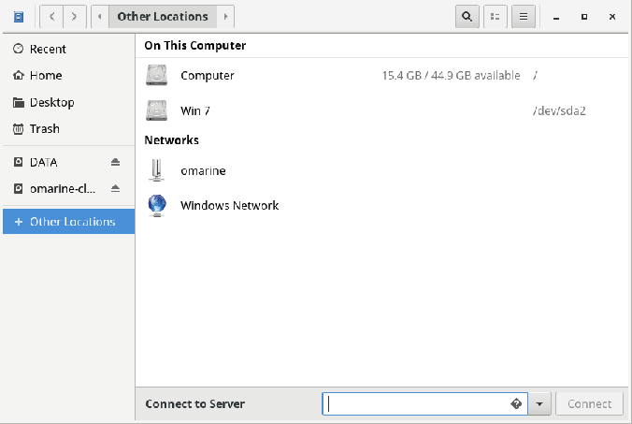Eject the DATA volume
Image resolution: width=632 pixels, height=424 pixels.
coord(116,162)
